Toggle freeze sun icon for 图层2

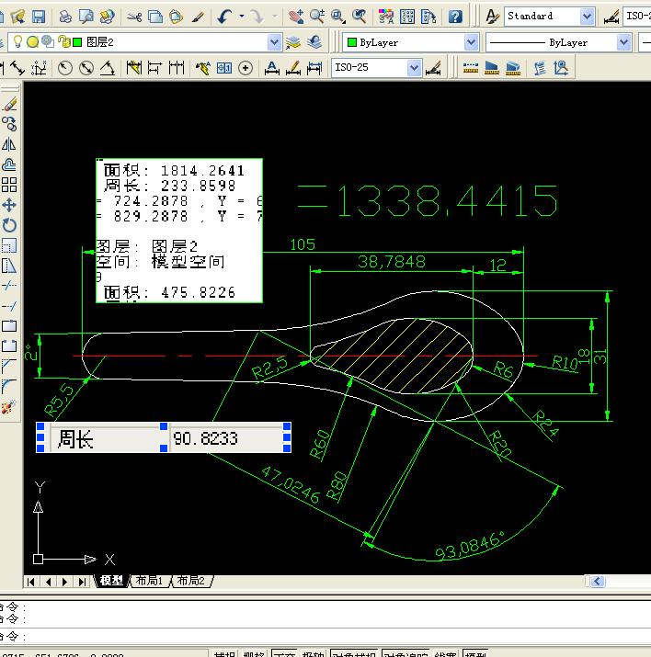(32, 41)
